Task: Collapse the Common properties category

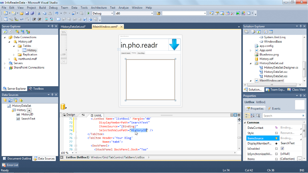Action: pos(245,123)
